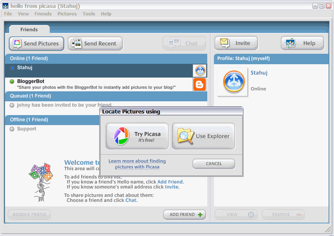Click the disabled Chat button
The width and height of the screenshot is (334, 236).
point(184,43)
